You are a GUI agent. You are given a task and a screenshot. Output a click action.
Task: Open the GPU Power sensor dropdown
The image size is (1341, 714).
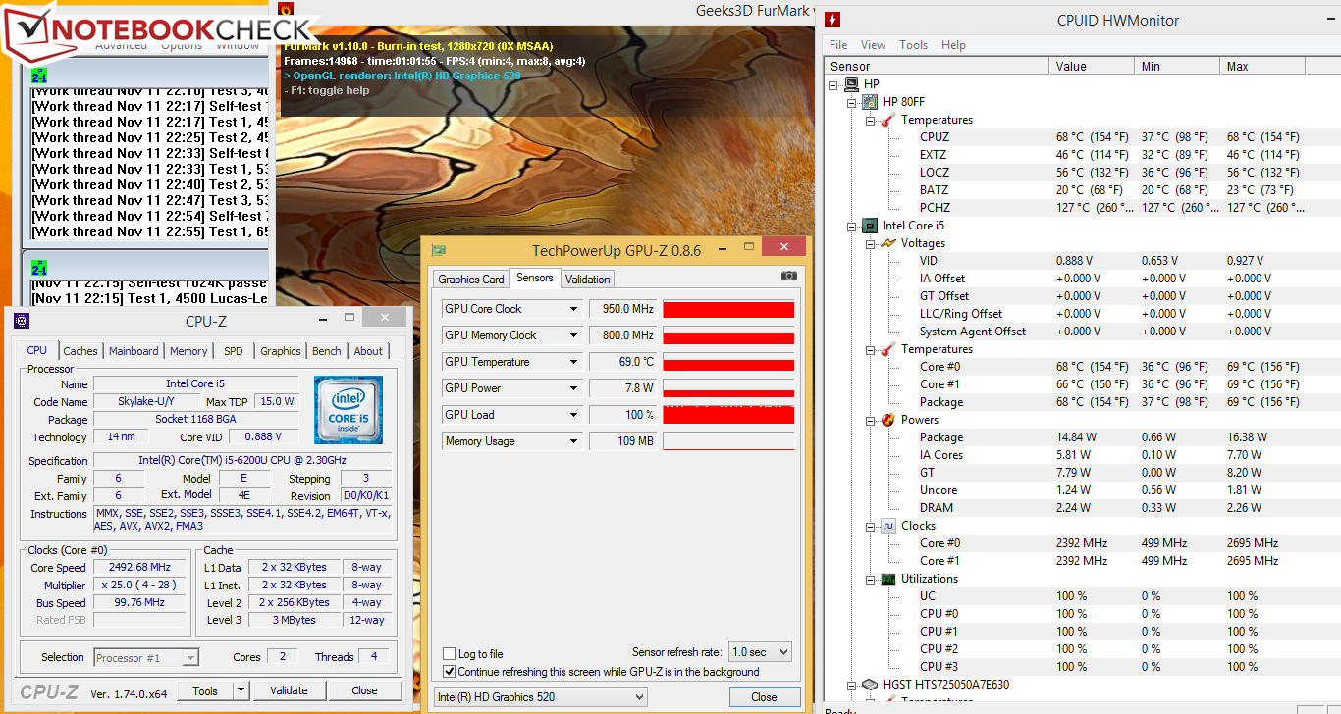[574, 388]
